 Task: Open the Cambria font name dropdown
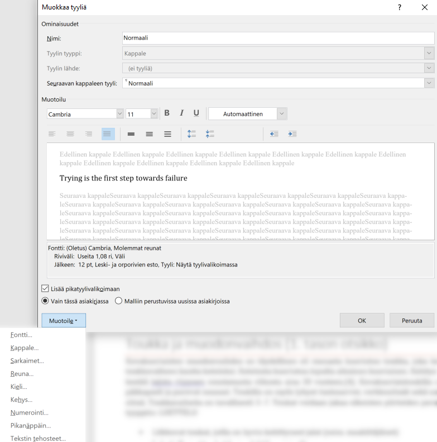(119, 114)
